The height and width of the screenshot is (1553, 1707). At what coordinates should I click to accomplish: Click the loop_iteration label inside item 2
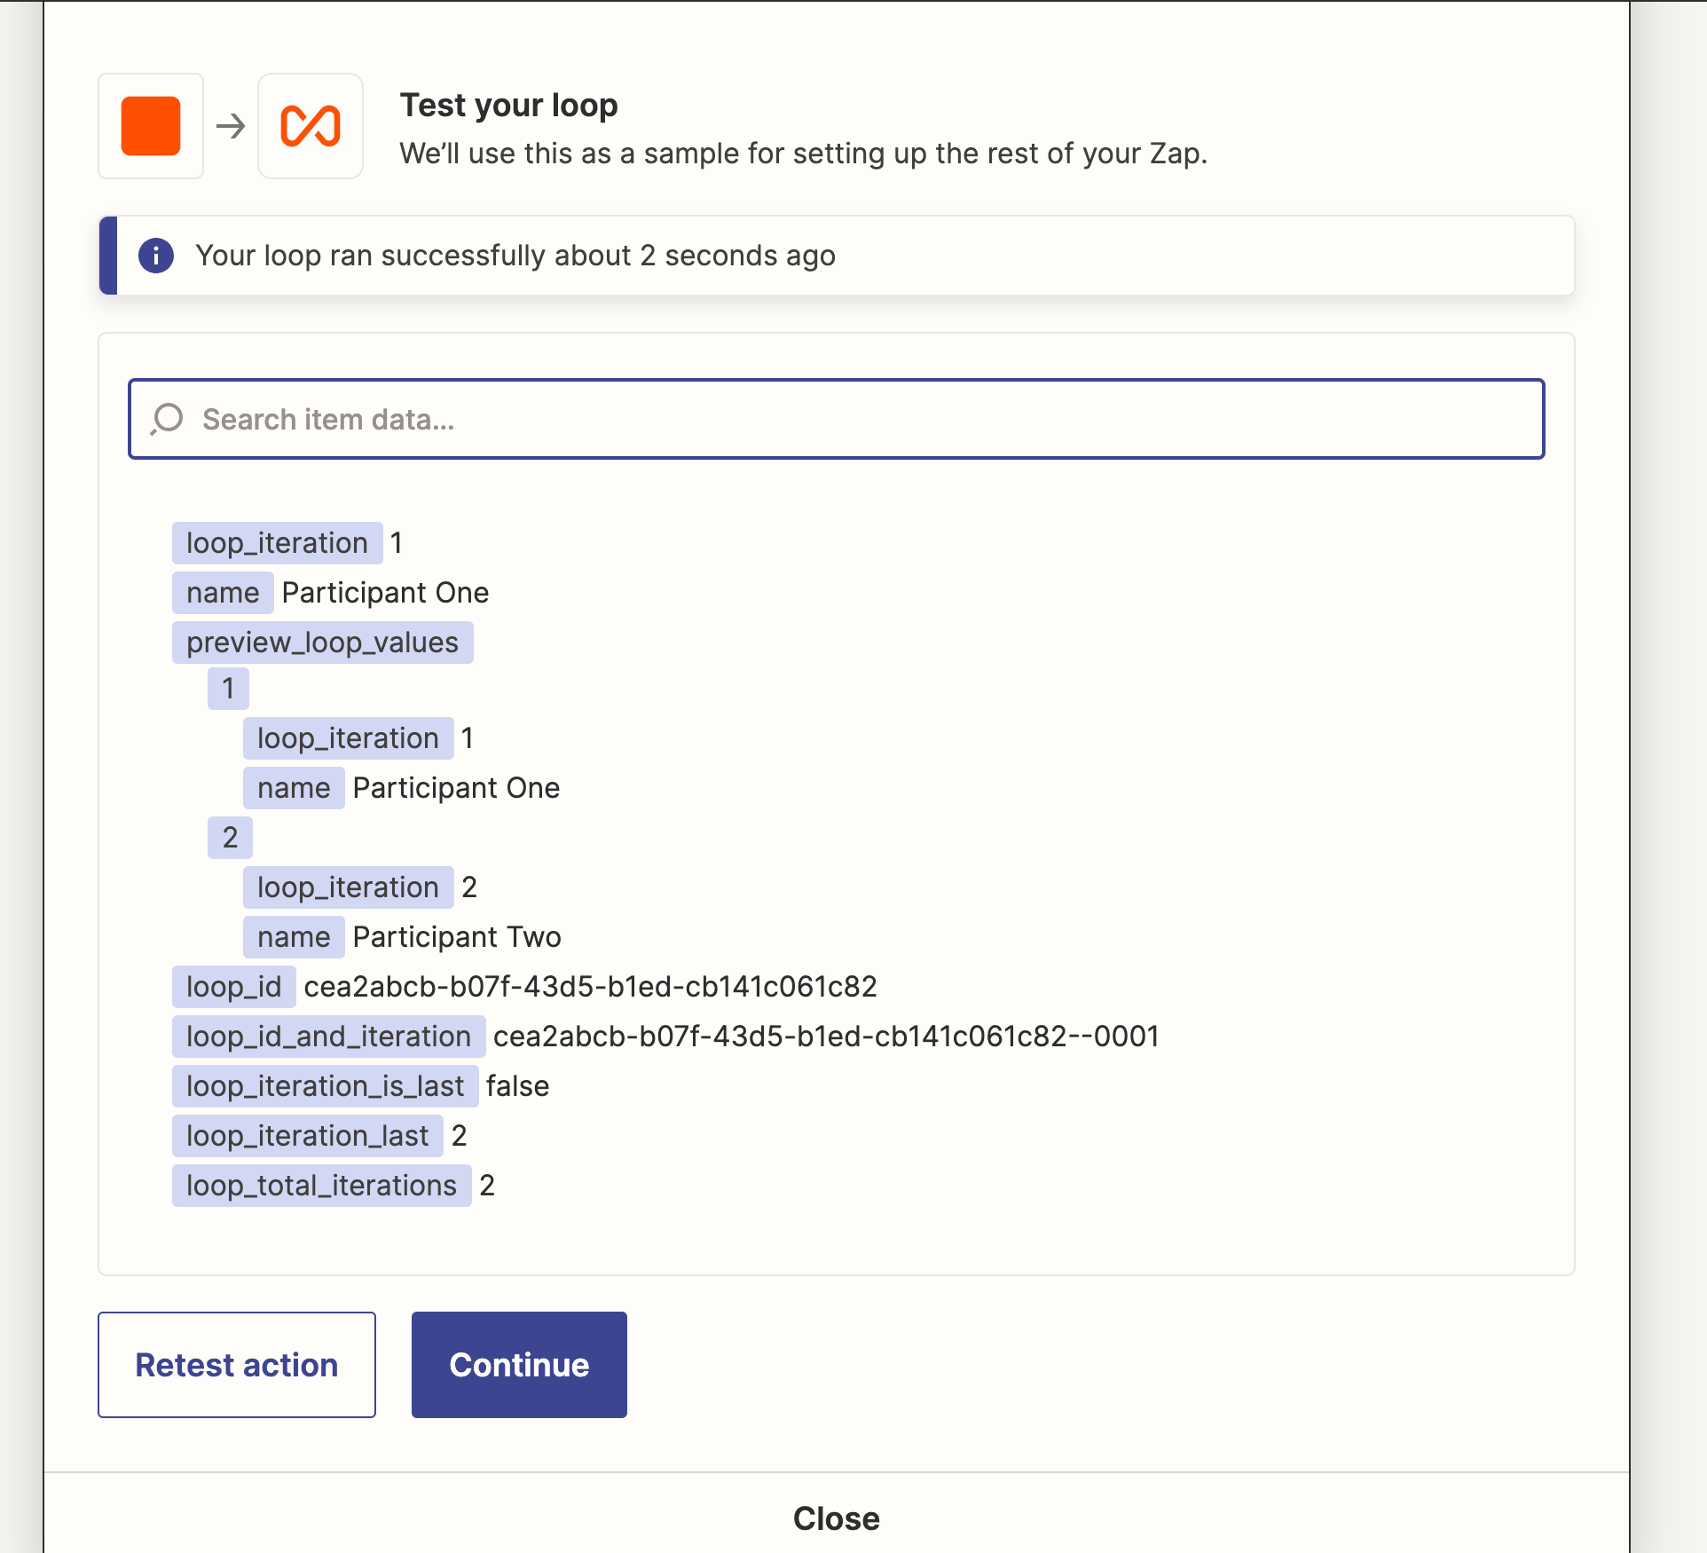tap(348, 887)
